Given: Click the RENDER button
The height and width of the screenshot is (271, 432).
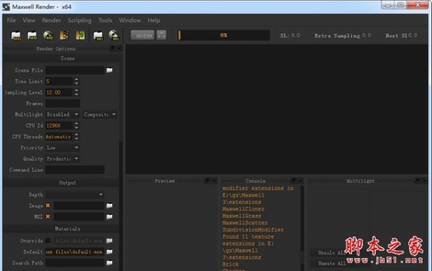Looking at the screenshot, I should pos(143,35).
